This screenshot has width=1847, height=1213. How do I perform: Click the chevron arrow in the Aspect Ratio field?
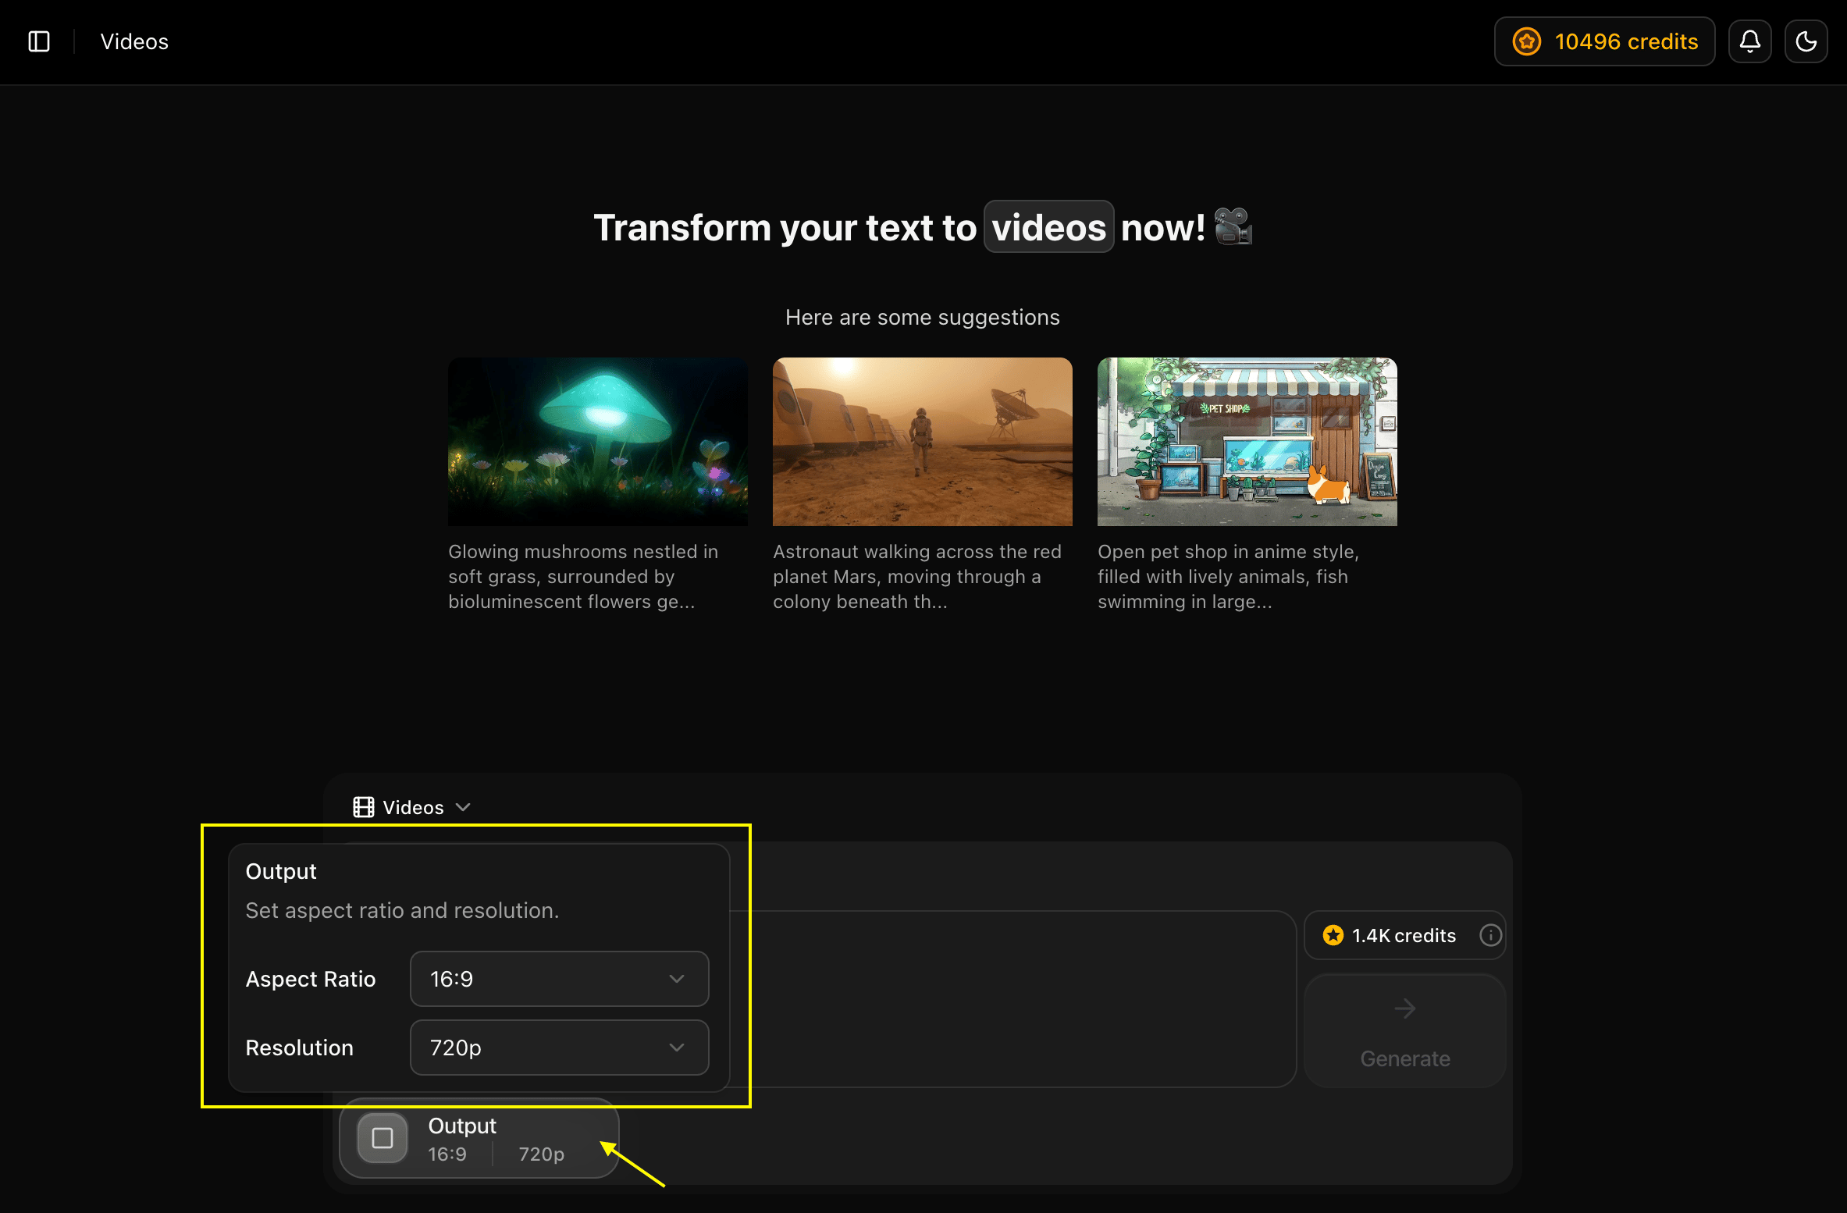[x=677, y=979]
